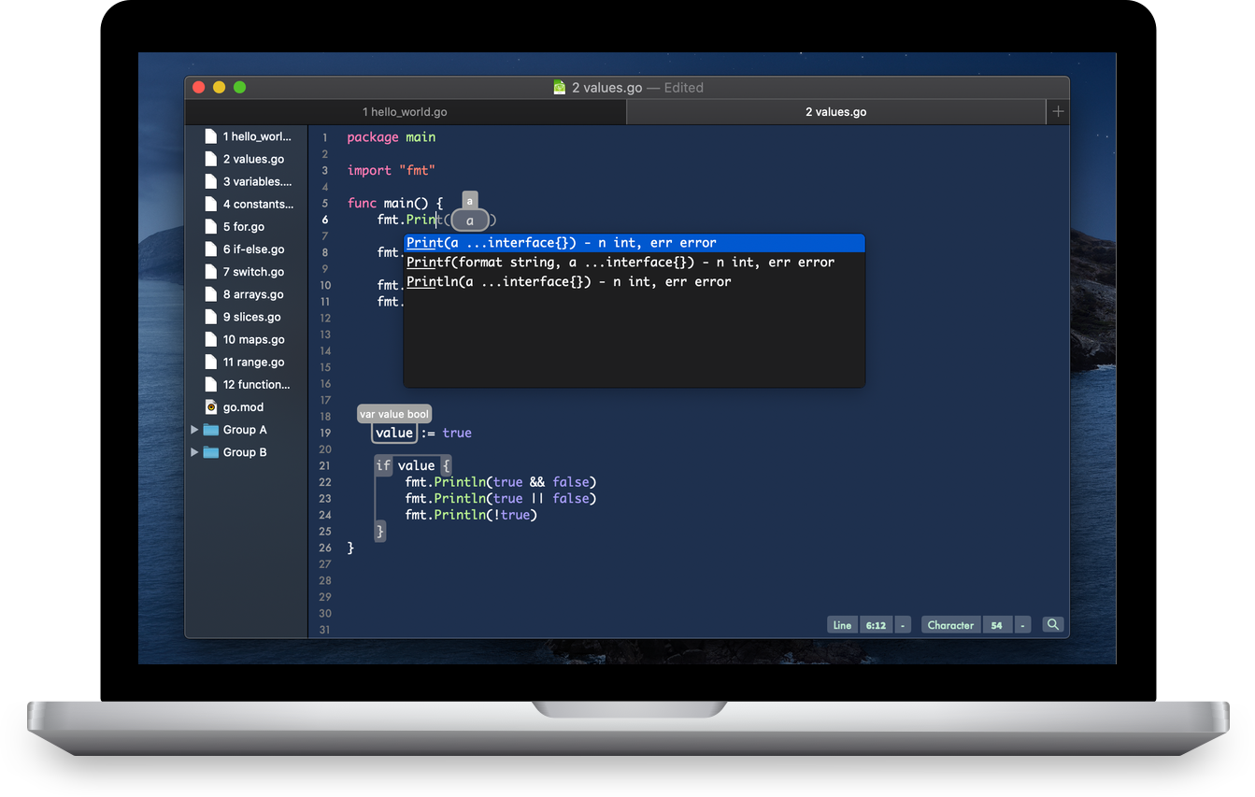This screenshot has width=1255, height=797.
Task: Select Group A label in sidebar
Action: [245, 430]
